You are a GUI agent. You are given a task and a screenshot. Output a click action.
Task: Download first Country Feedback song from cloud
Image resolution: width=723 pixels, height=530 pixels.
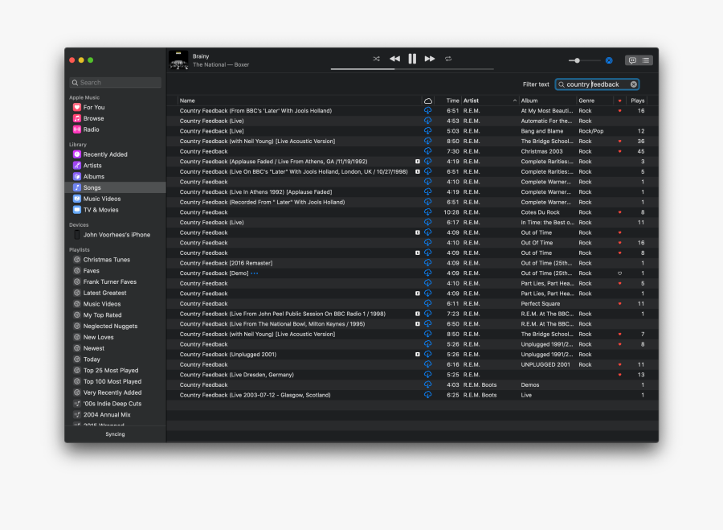[428, 111]
